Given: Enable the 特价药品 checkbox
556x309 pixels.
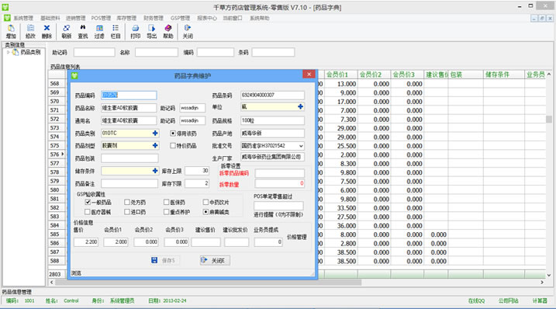Looking at the screenshot, I should 173,146.
